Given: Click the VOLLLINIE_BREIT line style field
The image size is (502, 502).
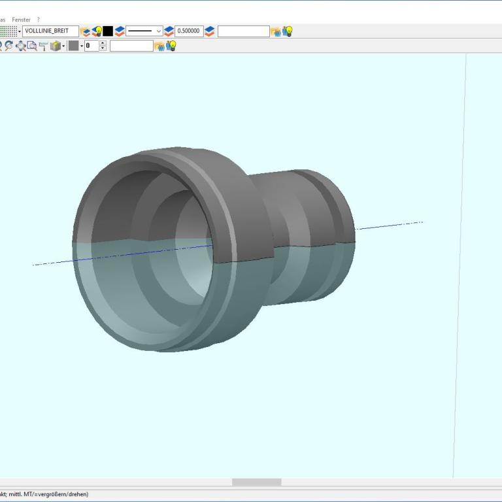Looking at the screenshot, I should click(x=50, y=31).
